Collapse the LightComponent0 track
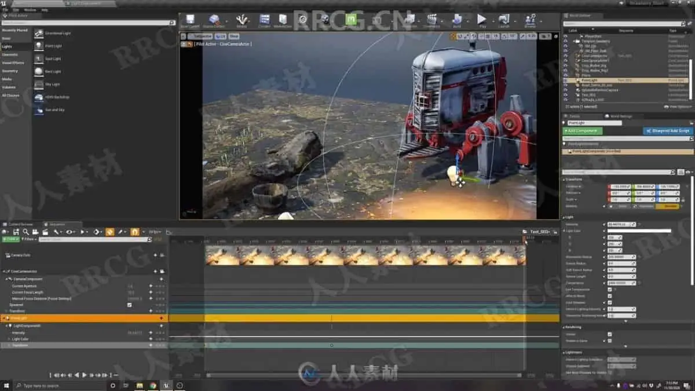 click(x=7, y=326)
